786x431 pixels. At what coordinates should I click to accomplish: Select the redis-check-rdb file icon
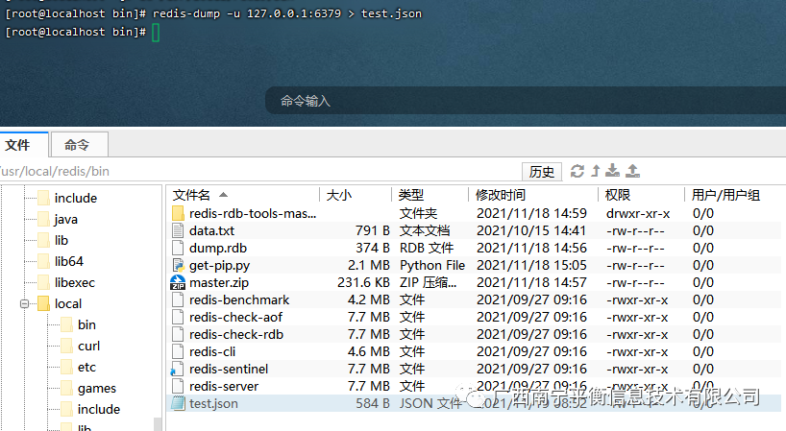point(178,334)
